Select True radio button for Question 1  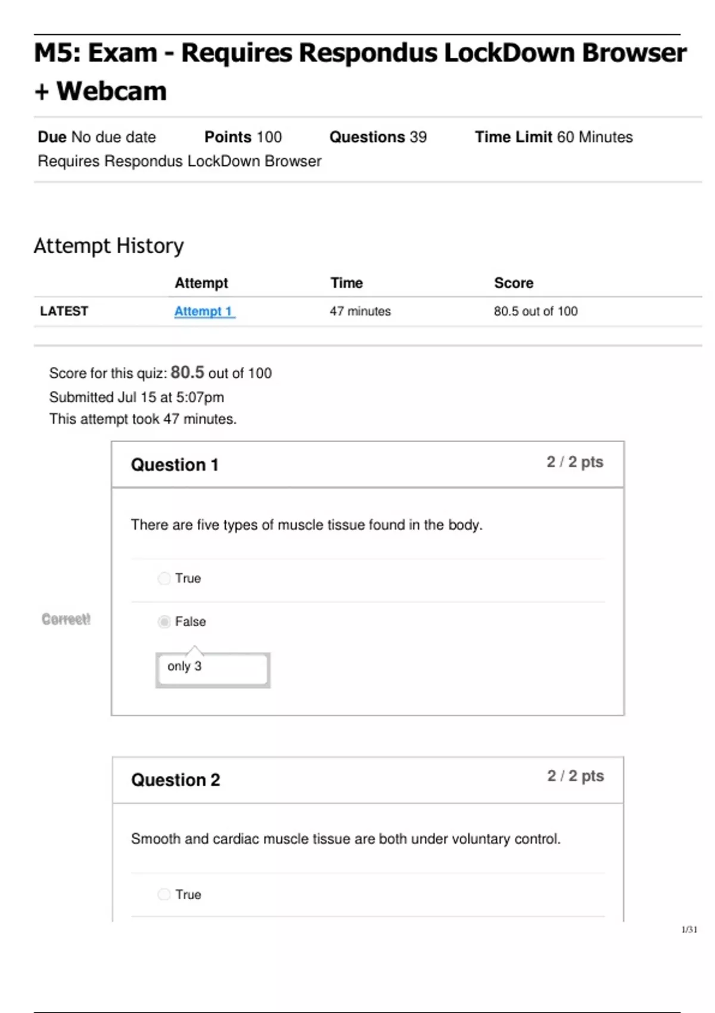(x=164, y=579)
